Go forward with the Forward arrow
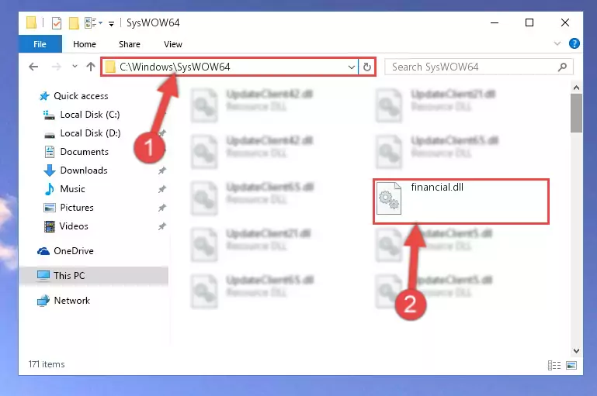Image resolution: width=597 pixels, height=396 pixels. [x=57, y=67]
